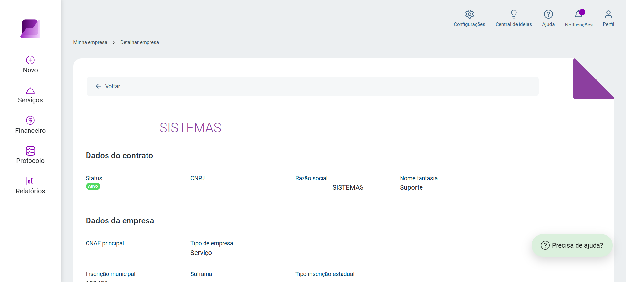Click Suporte nome fantasia value

pos(411,187)
